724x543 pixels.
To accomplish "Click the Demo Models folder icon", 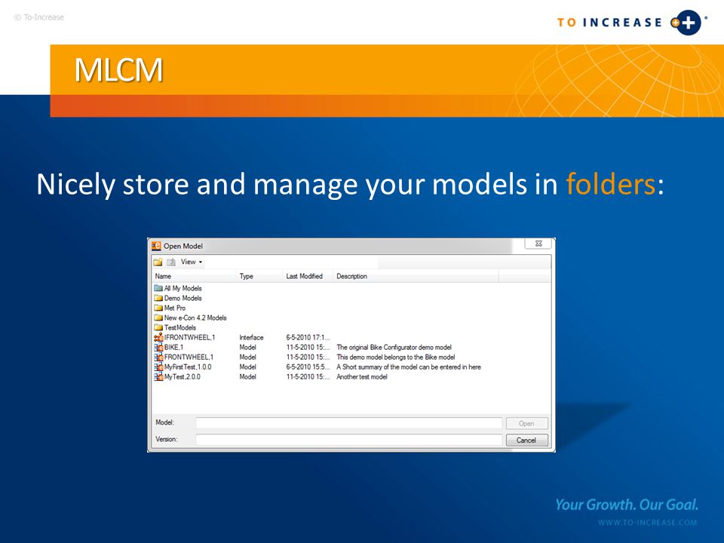I will coord(158,298).
